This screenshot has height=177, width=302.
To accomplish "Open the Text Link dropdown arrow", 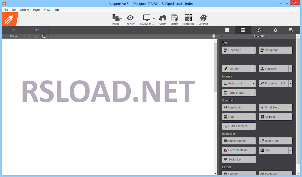I will coord(254,69).
